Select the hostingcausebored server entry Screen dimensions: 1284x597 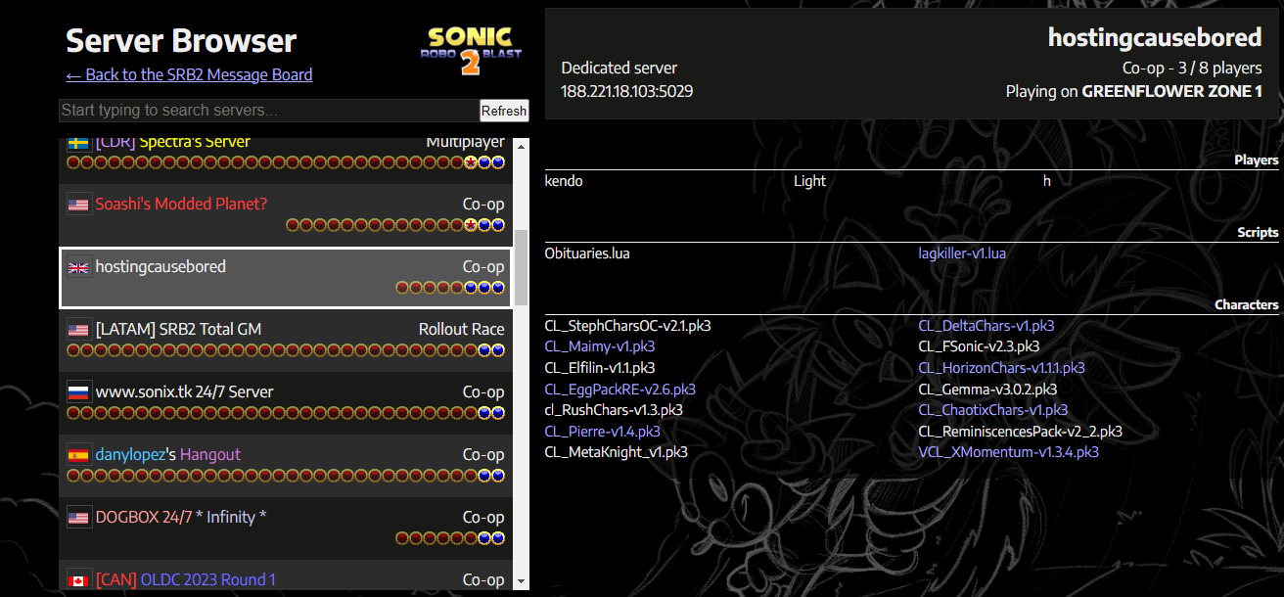point(286,277)
